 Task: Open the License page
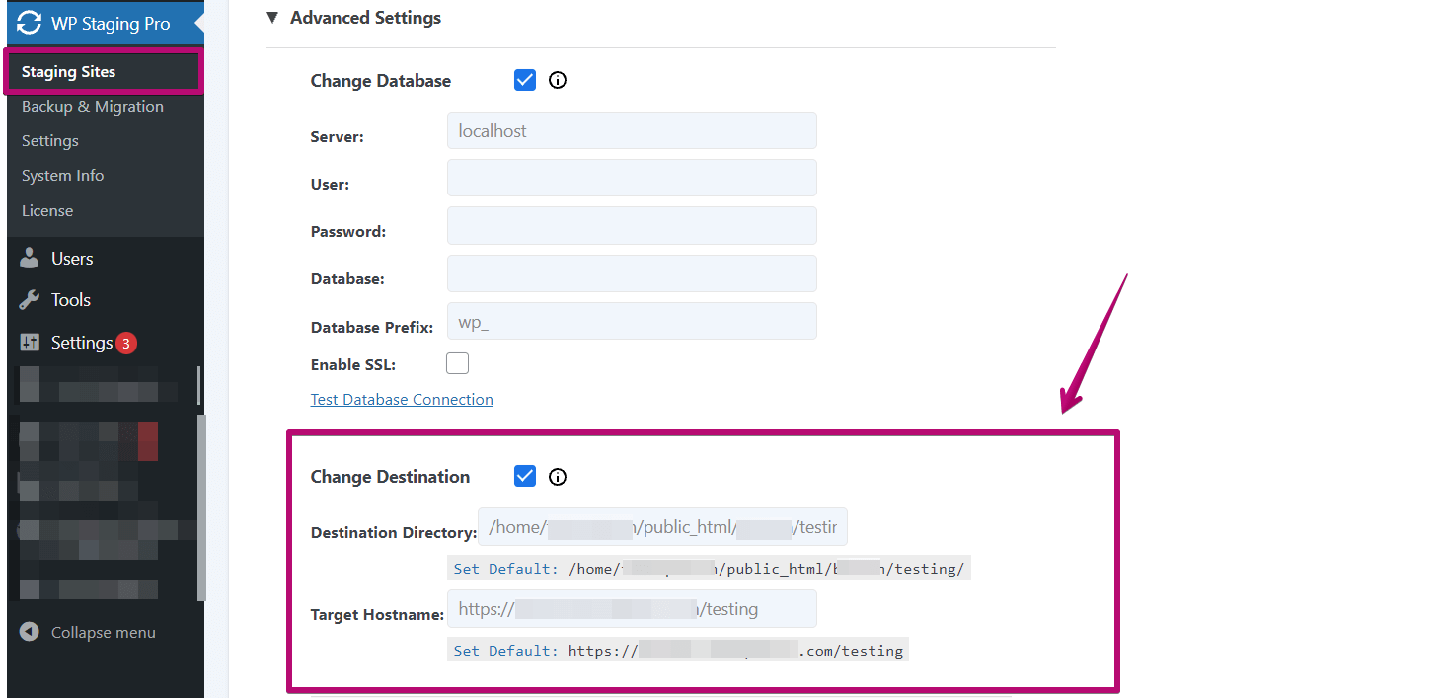[47, 210]
